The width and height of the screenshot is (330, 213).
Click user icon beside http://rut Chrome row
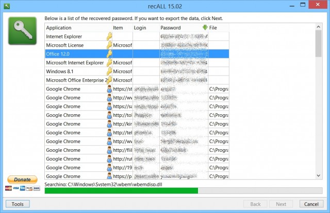(x=109, y=159)
